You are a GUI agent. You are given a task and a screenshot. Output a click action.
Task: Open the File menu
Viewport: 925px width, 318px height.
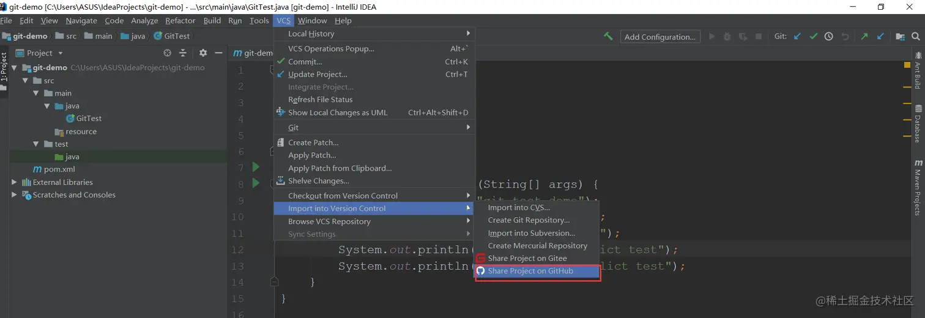(6, 20)
